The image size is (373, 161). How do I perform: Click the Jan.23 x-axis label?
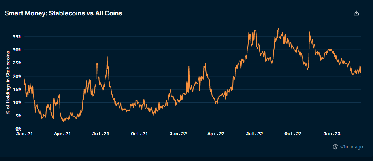pos(332,134)
